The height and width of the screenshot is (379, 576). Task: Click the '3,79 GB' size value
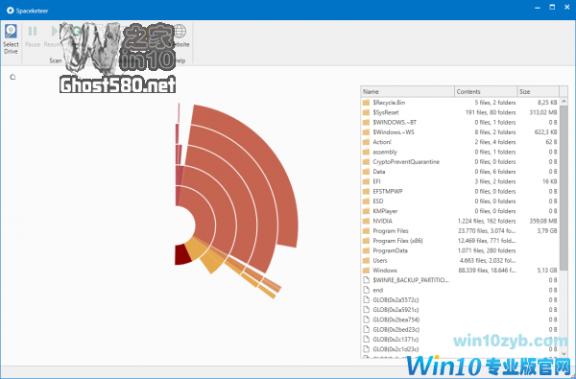547,231
